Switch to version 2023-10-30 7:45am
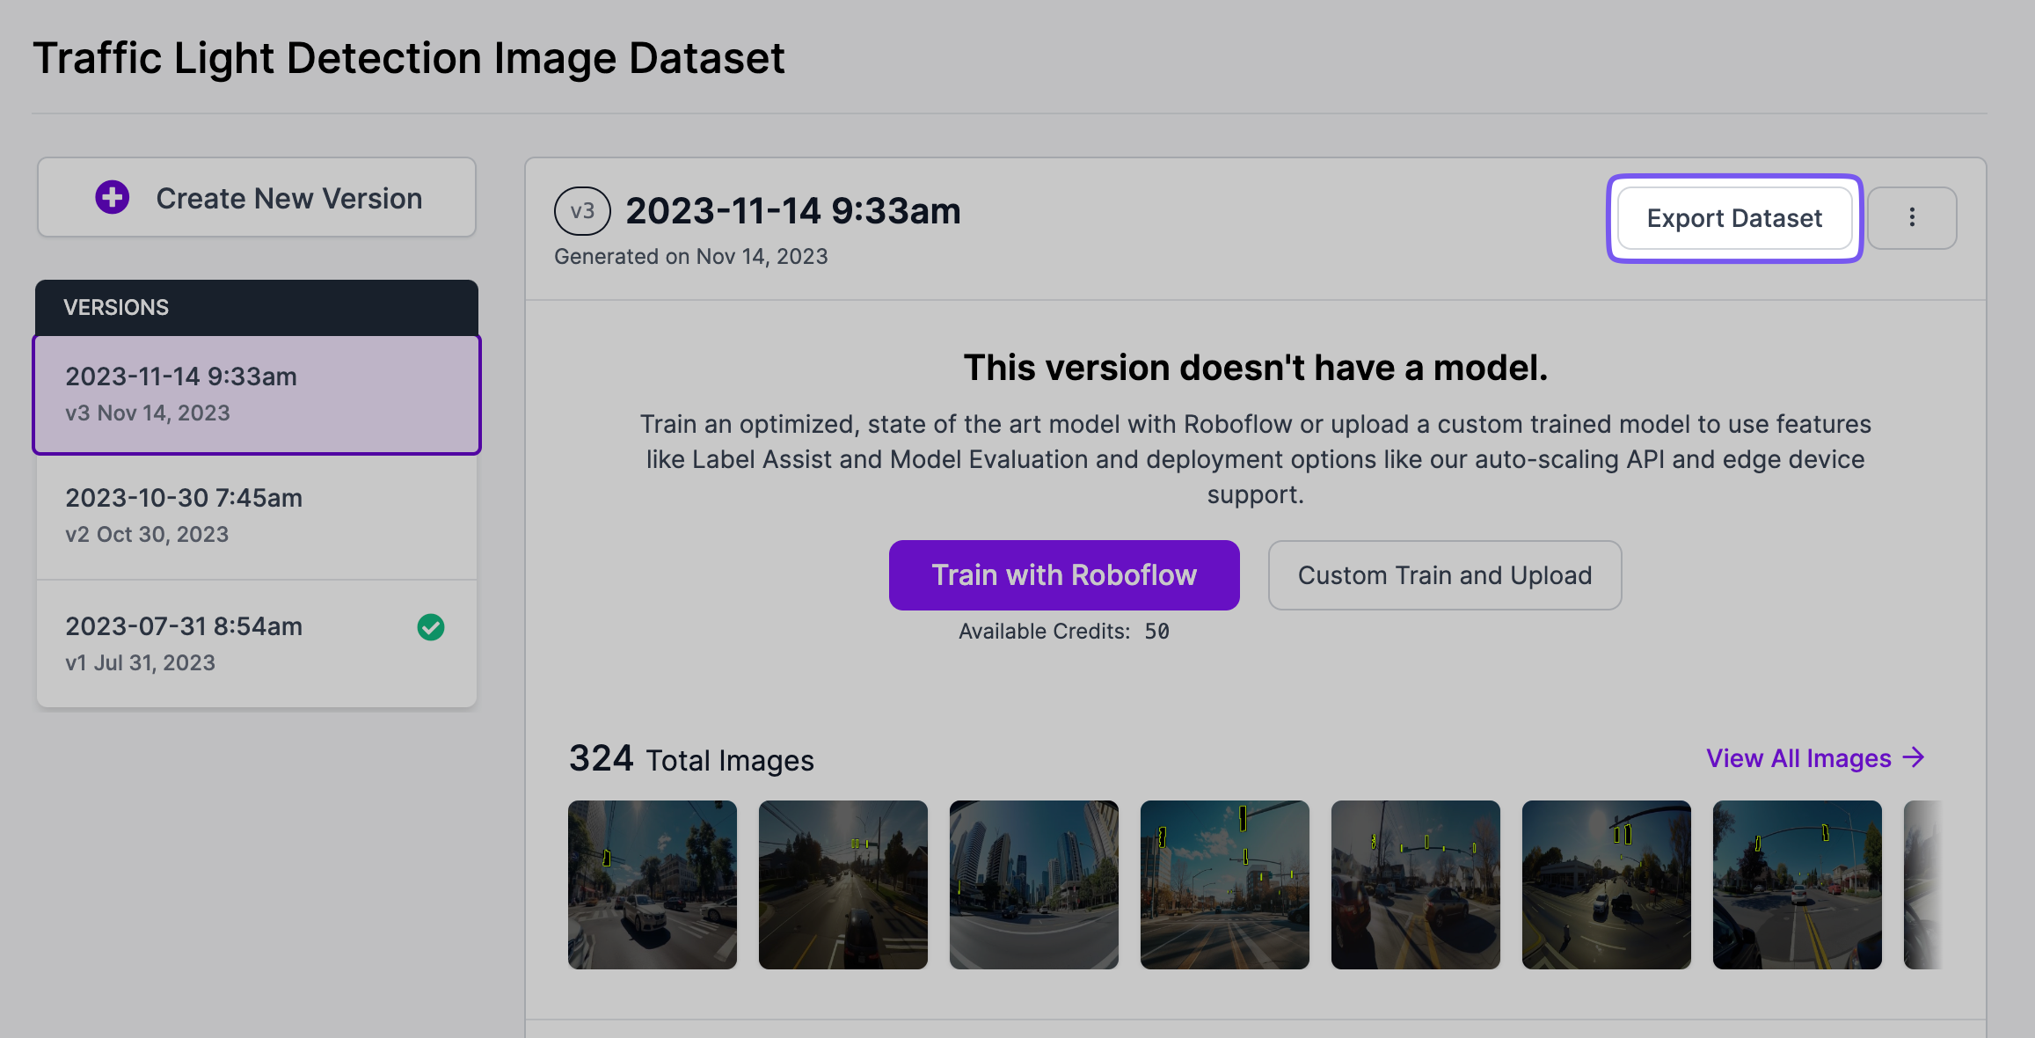Screen dimensions: 2035x1038 click(257, 515)
